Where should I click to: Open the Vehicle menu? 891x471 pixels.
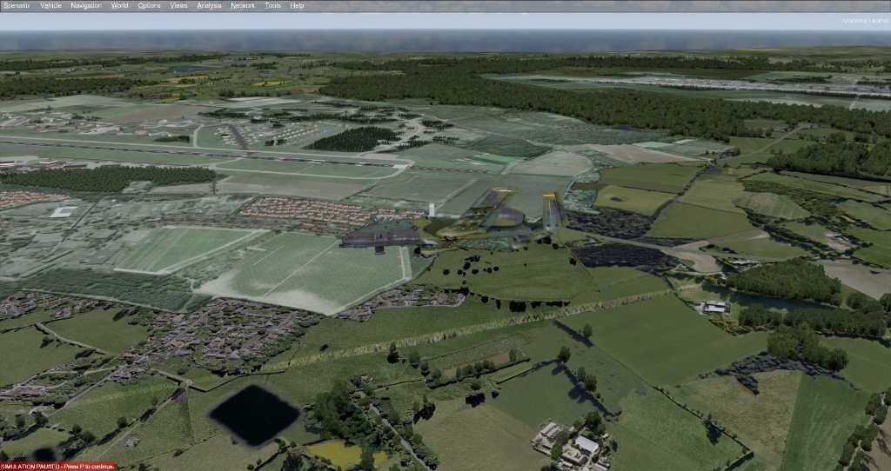point(50,5)
